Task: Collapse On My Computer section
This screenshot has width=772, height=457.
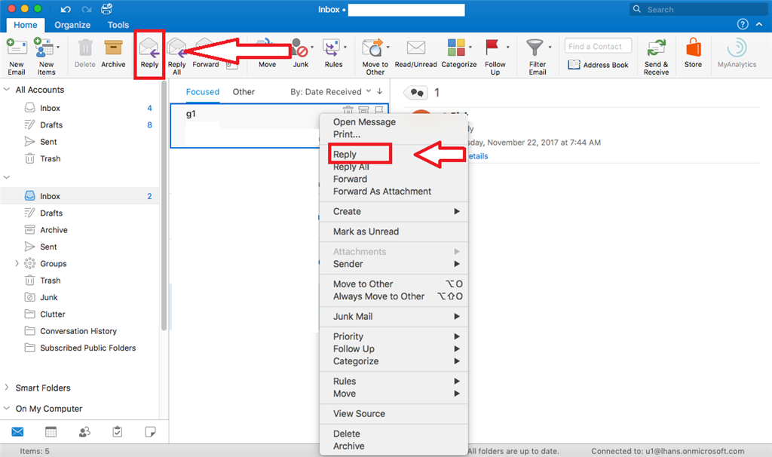Action: point(6,408)
